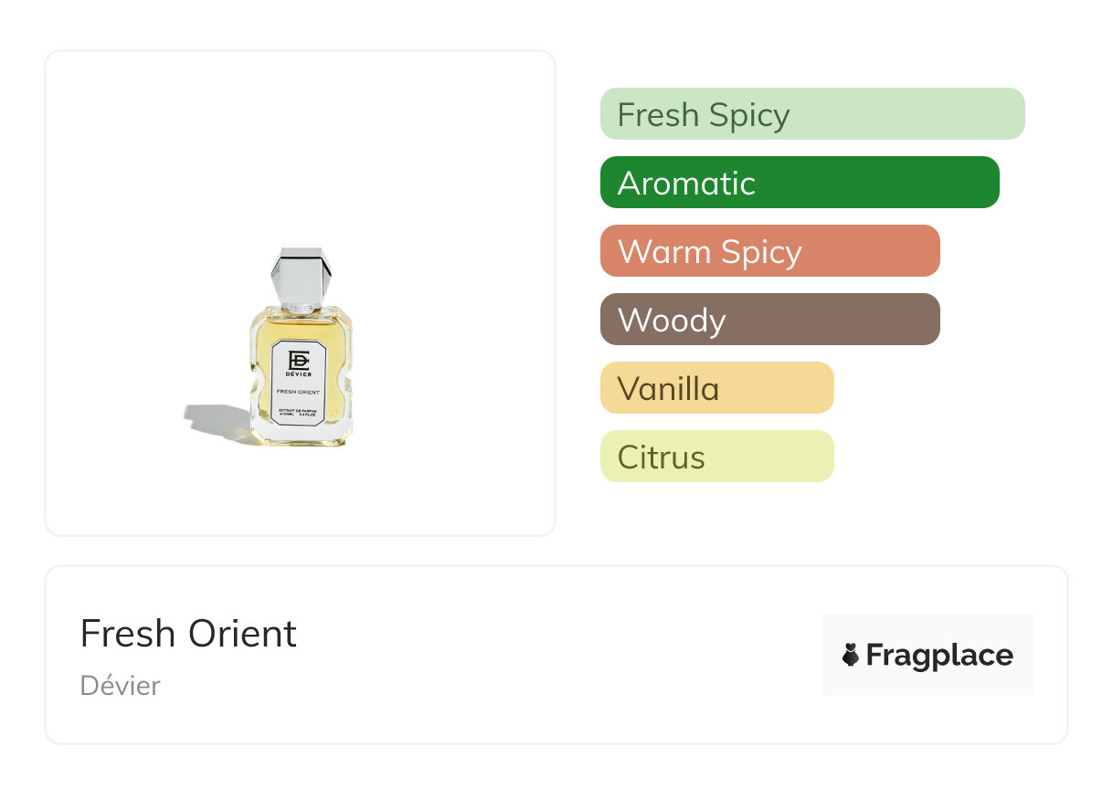Click the Fresh Orient fragrance title
Viewport: 1113px width, 789px height.
coord(188,634)
